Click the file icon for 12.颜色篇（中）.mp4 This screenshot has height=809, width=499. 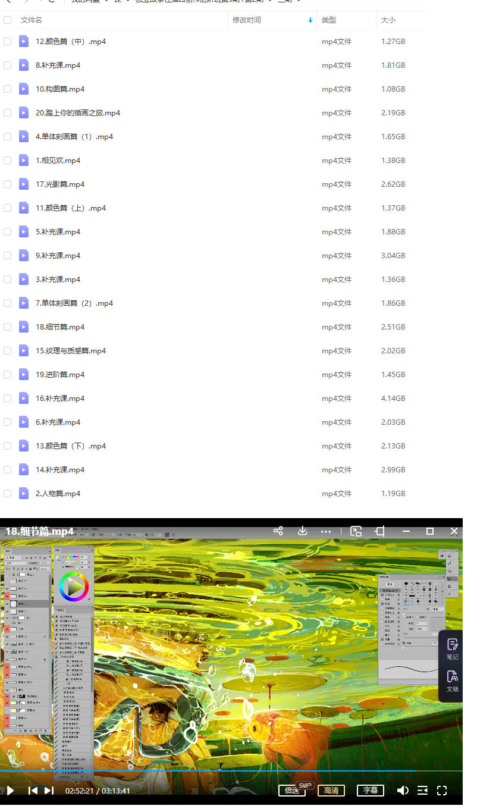[x=24, y=42]
